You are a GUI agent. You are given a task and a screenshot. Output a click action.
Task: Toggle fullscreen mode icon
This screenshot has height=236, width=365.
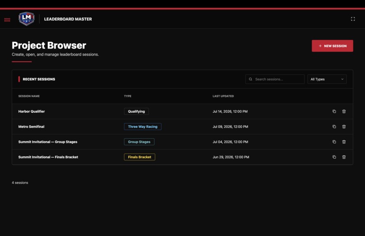353,19
